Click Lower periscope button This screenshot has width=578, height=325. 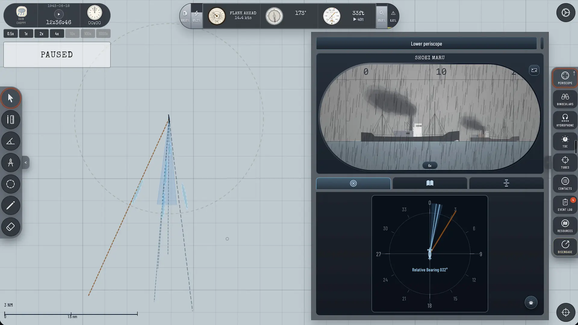tap(426, 44)
